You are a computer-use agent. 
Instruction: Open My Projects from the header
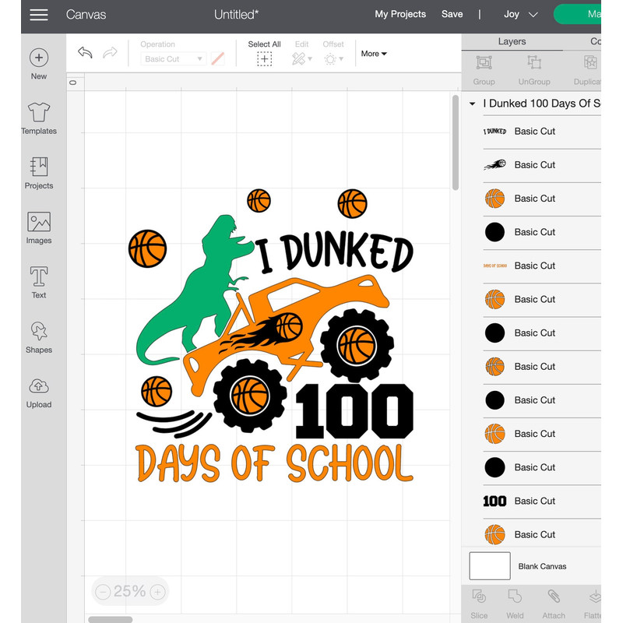point(400,14)
